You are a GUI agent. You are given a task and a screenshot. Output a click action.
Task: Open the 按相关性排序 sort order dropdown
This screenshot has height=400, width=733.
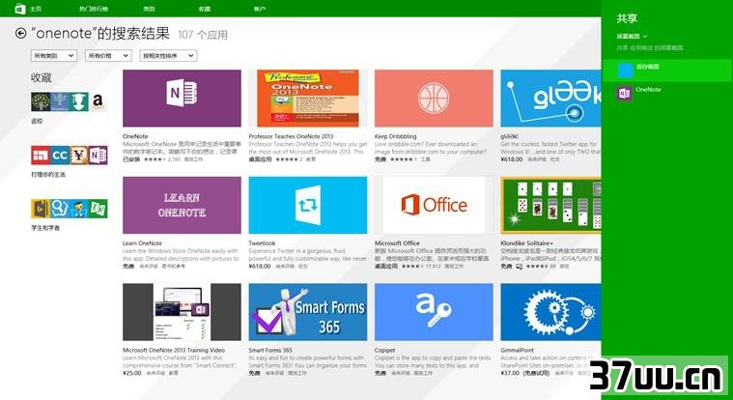click(x=168, y=56)
